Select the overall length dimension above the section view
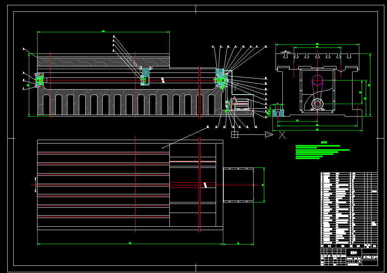387x273 pixels. click(x=103, y=32)
